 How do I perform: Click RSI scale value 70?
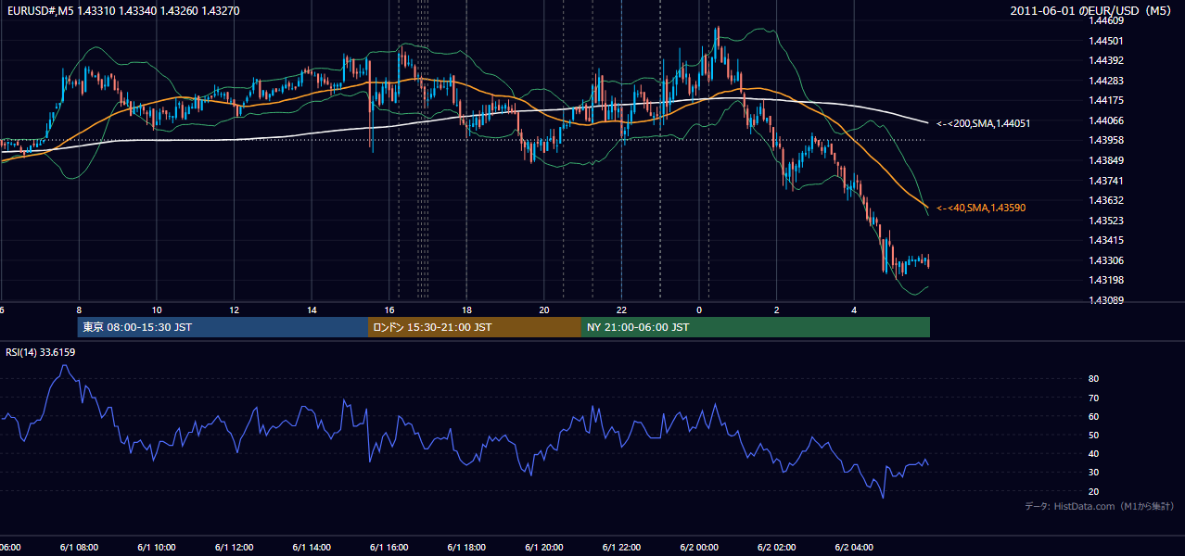pos(1094,398)
